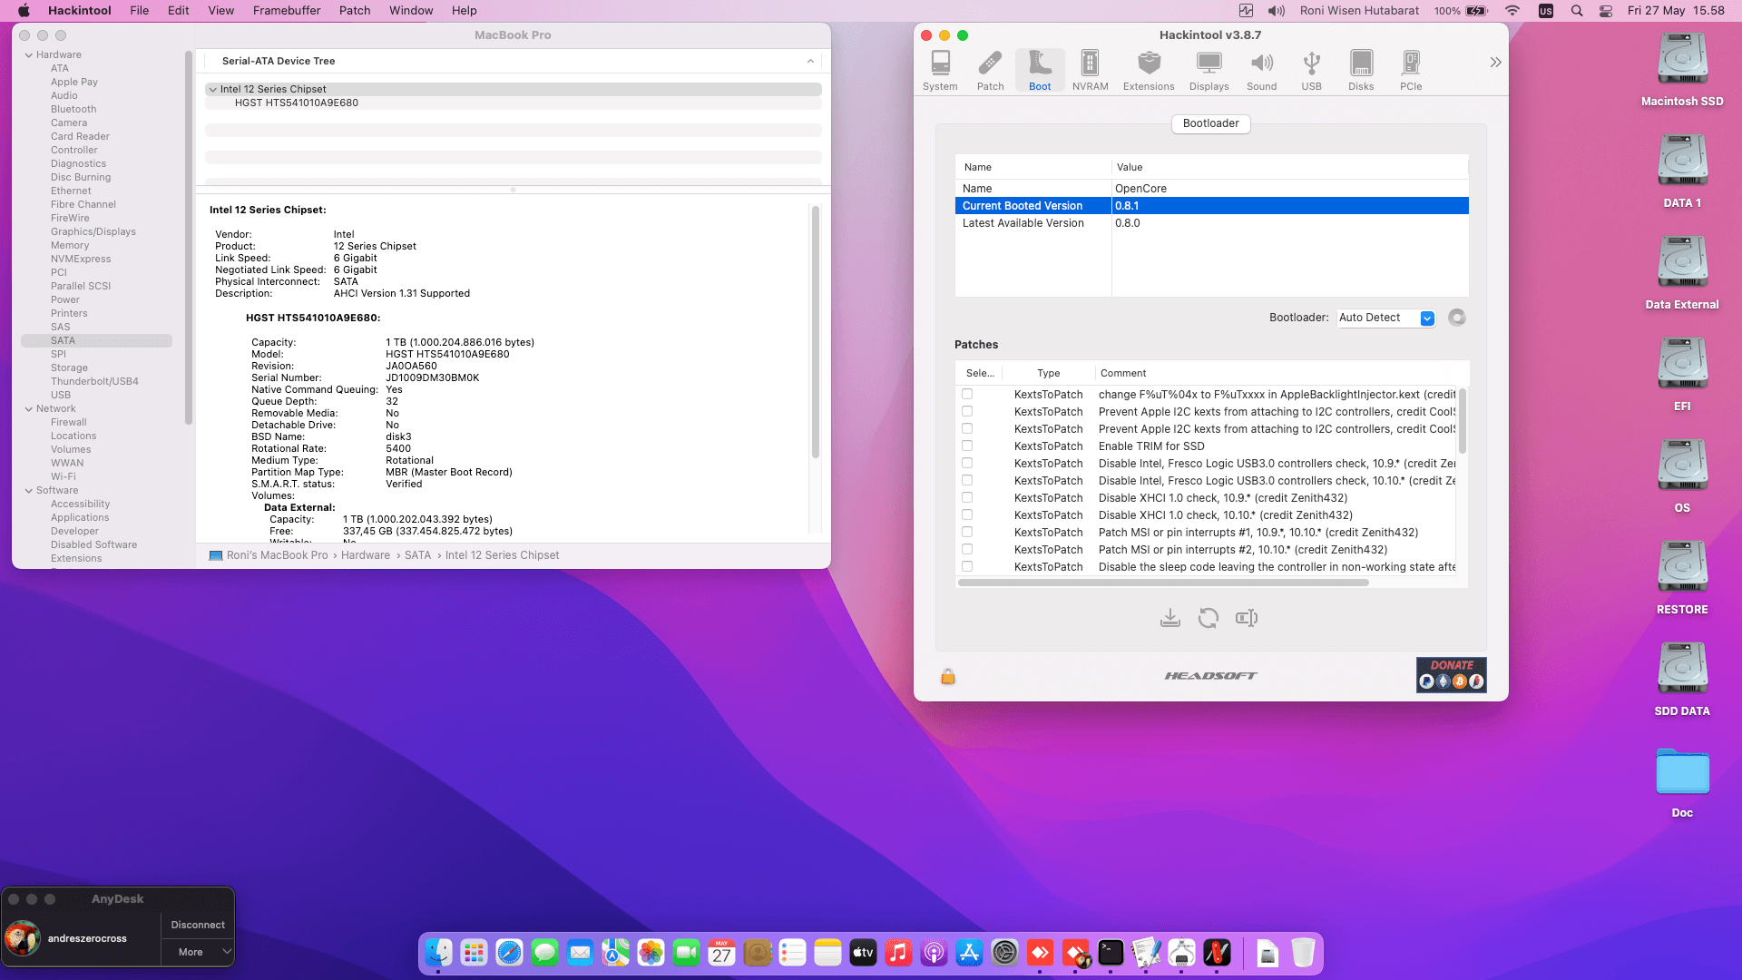Click Disconnect in AnyDesk panel

pos(198,925)
